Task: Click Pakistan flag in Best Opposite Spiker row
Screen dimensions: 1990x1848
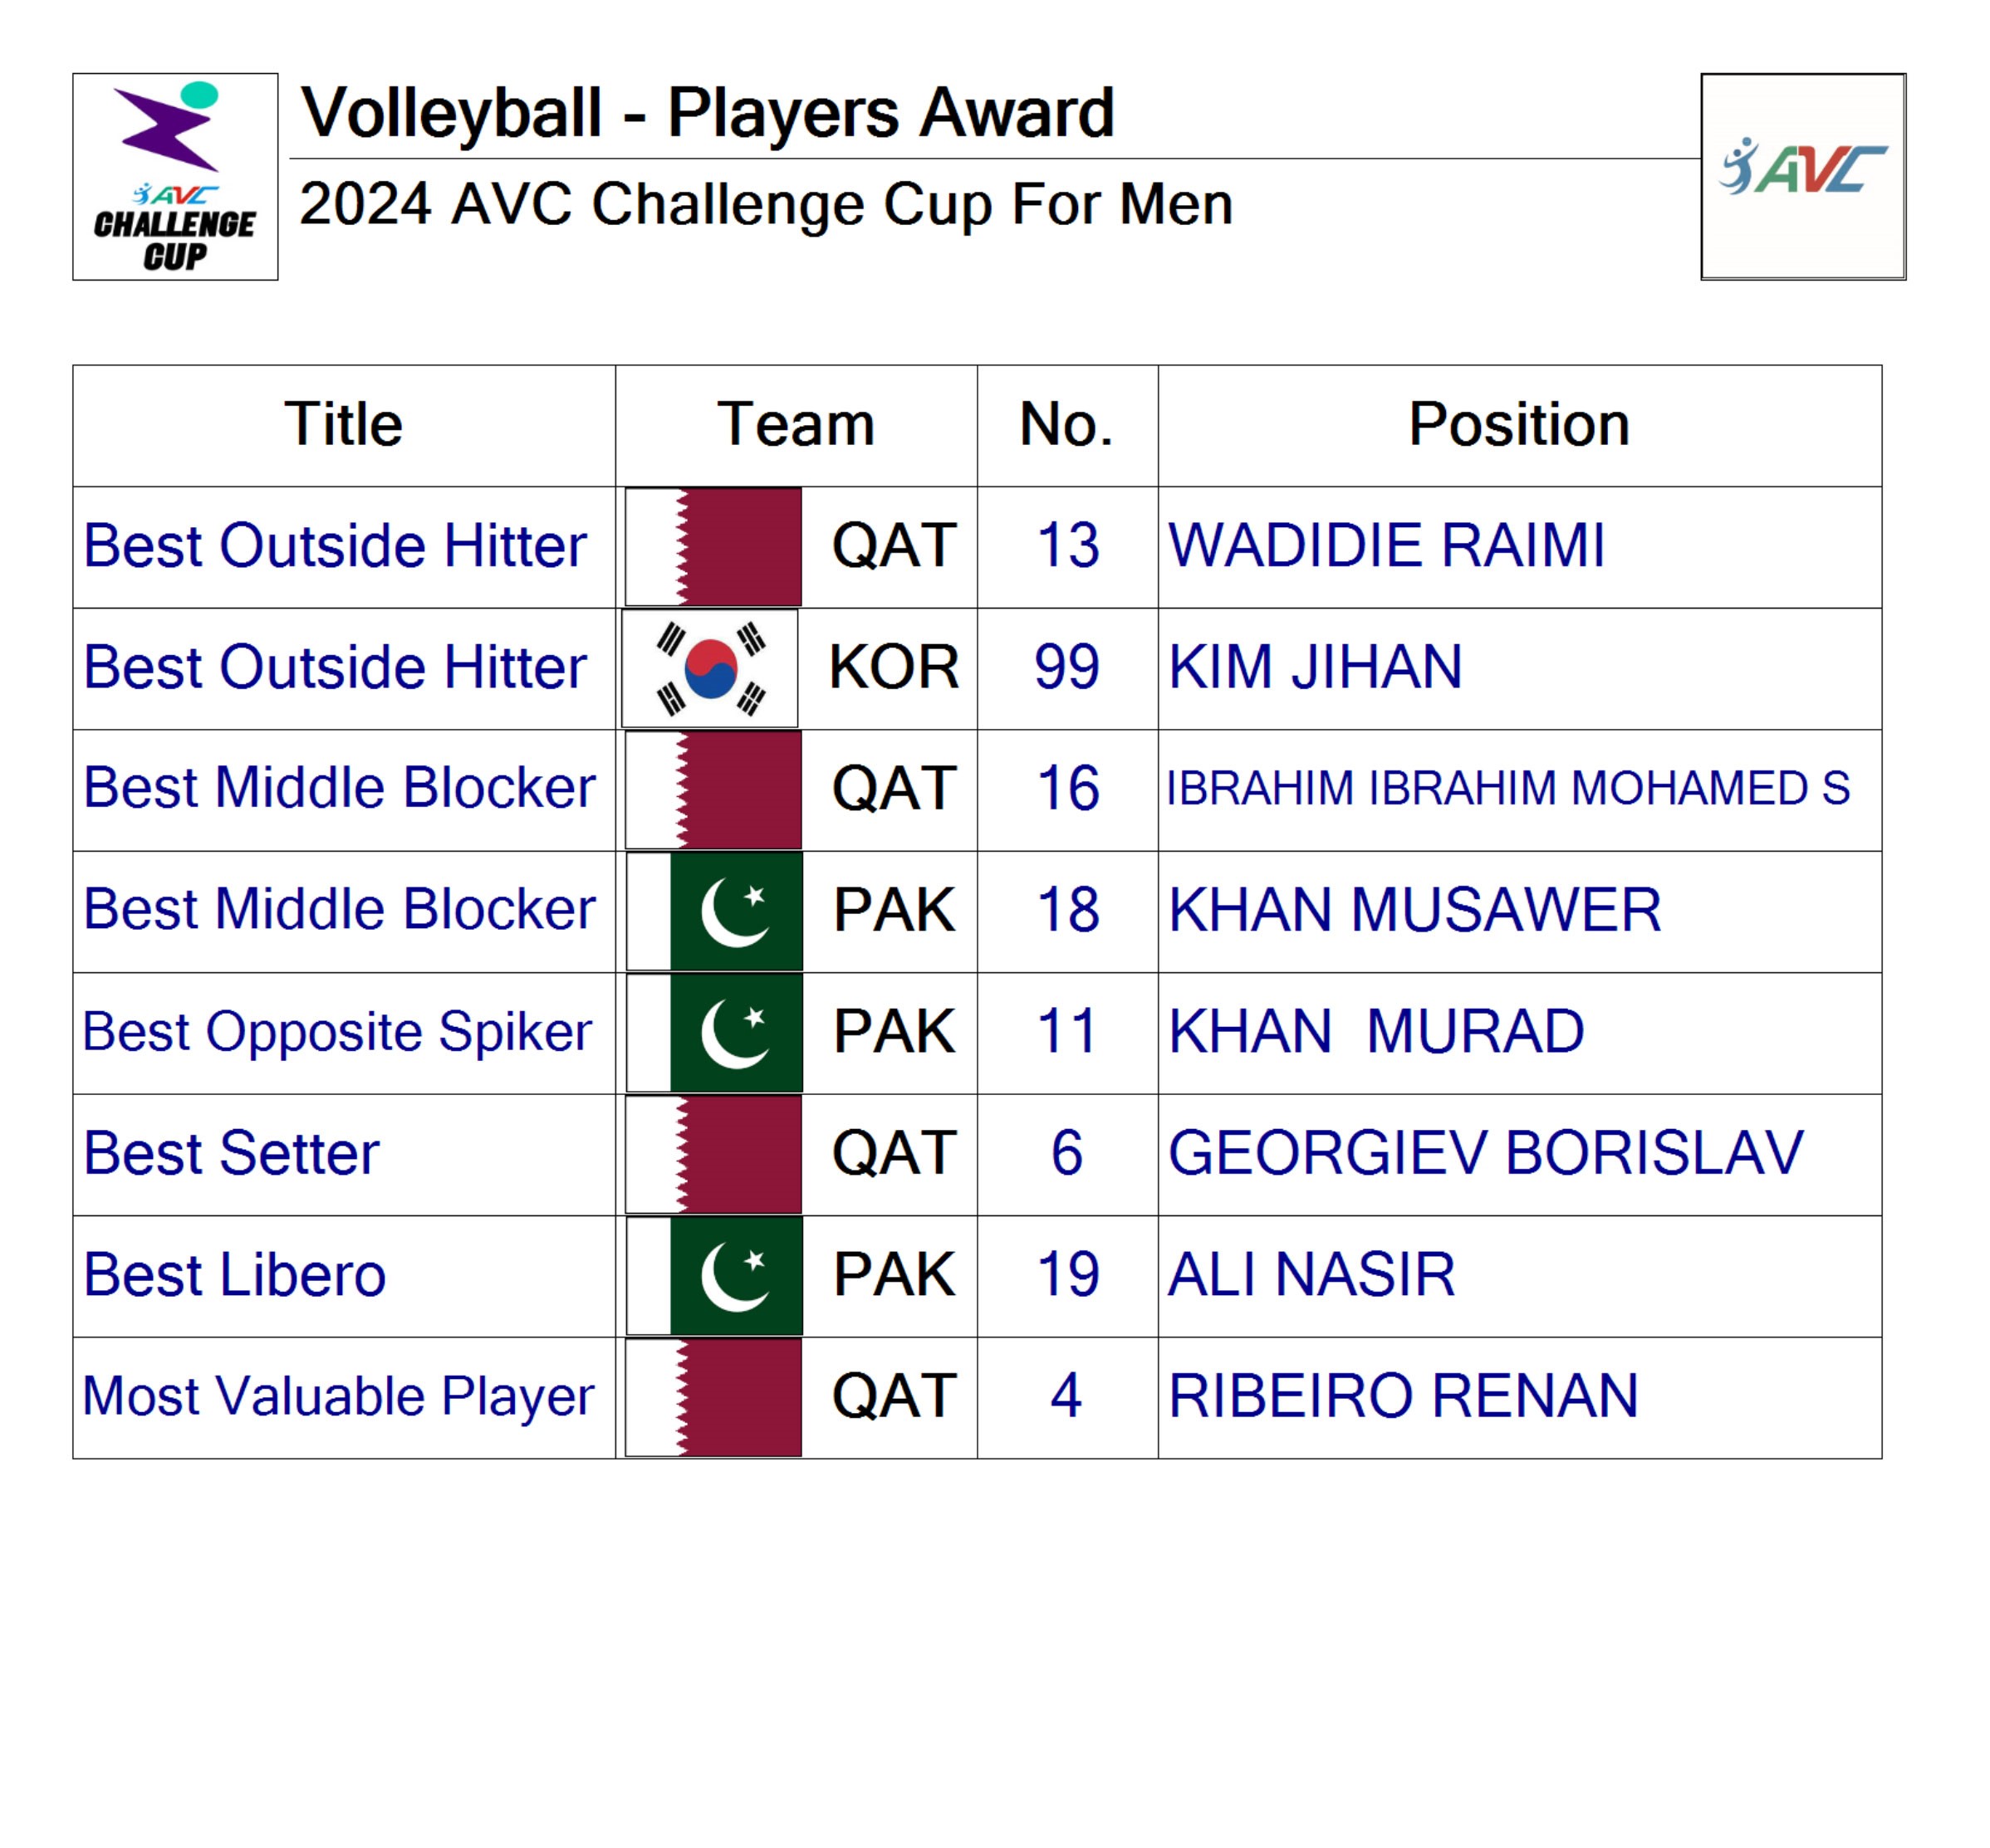Action: click(714, 1033)
